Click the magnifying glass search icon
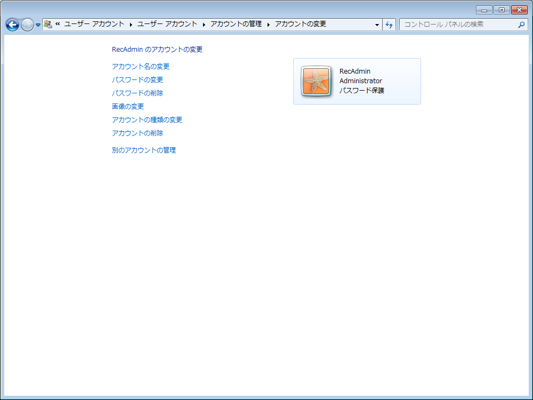 click(x=521, y=25)
